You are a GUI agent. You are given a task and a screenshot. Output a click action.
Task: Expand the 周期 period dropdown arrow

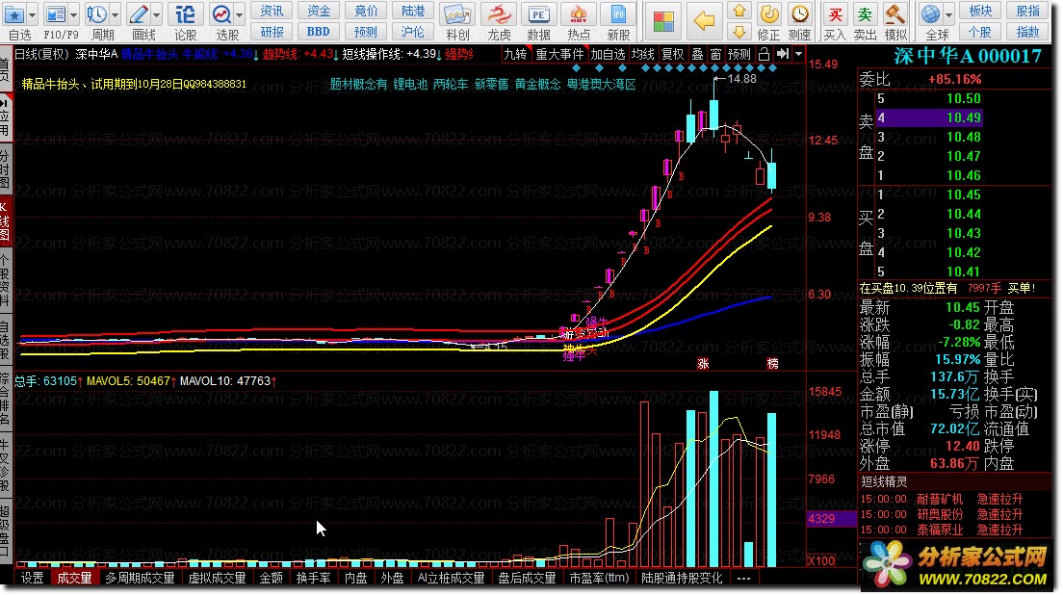click(x=115, y=14)
